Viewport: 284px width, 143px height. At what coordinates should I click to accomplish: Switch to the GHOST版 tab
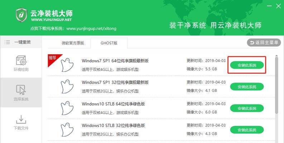tap(109, 43)
